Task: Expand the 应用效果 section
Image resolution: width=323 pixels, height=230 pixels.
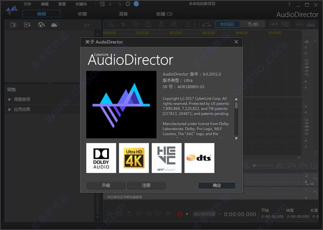Action: tap(22, 109)
